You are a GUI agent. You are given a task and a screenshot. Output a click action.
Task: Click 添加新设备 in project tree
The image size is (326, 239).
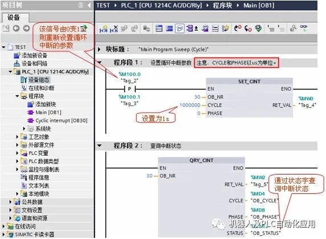[x=34, y=55]
